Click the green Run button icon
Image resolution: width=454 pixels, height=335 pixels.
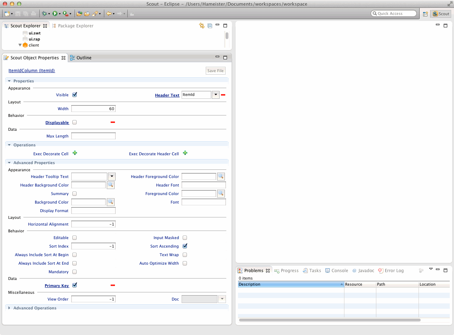(55, 13)
